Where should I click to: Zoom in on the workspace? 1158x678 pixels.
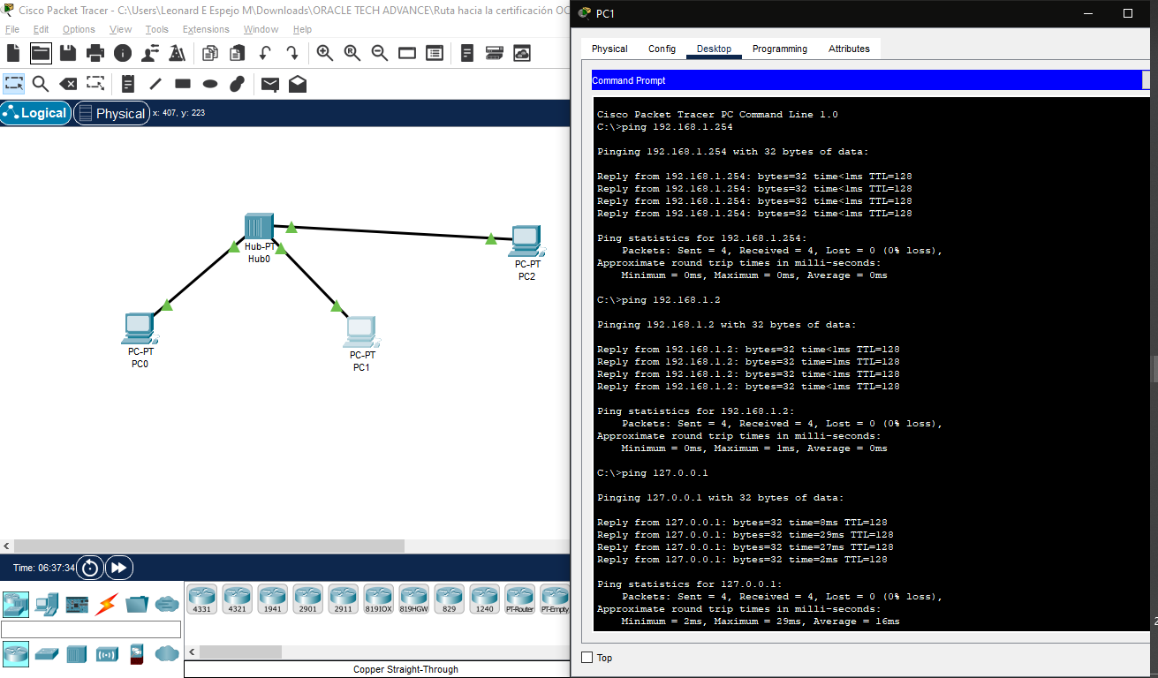325,53
